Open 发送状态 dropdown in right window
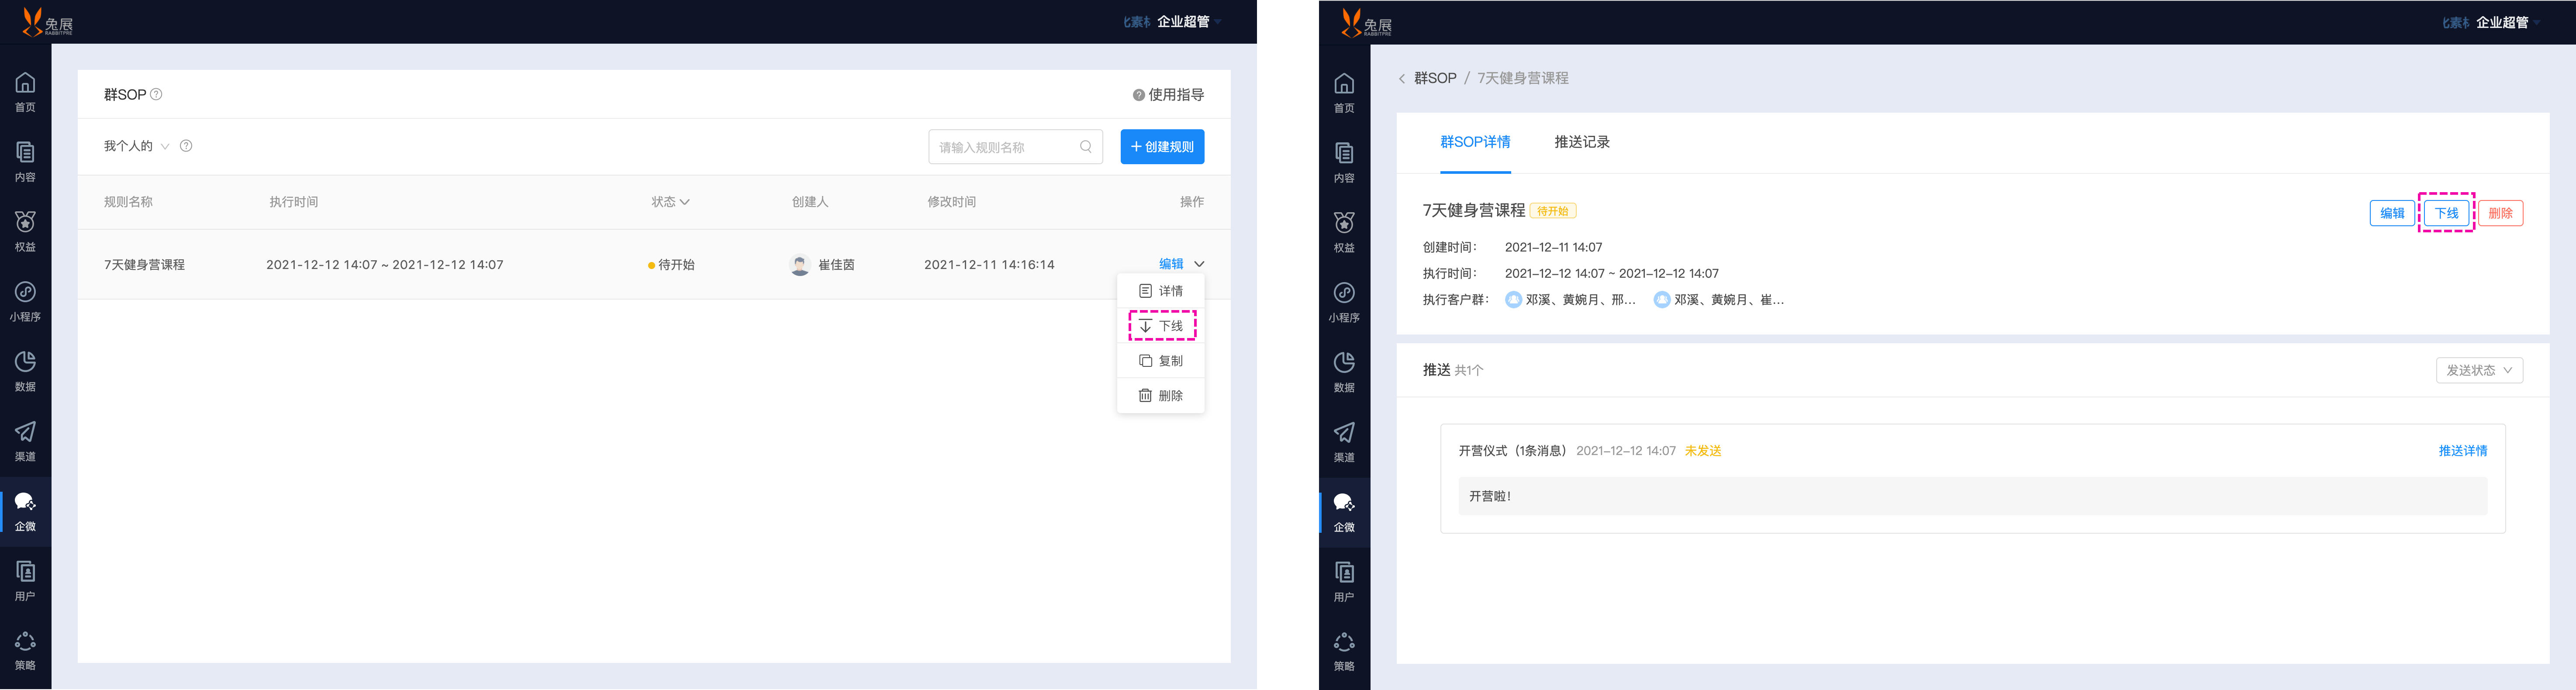The width and height of the screenshot is (2576, 690). tap(2479, 370)
